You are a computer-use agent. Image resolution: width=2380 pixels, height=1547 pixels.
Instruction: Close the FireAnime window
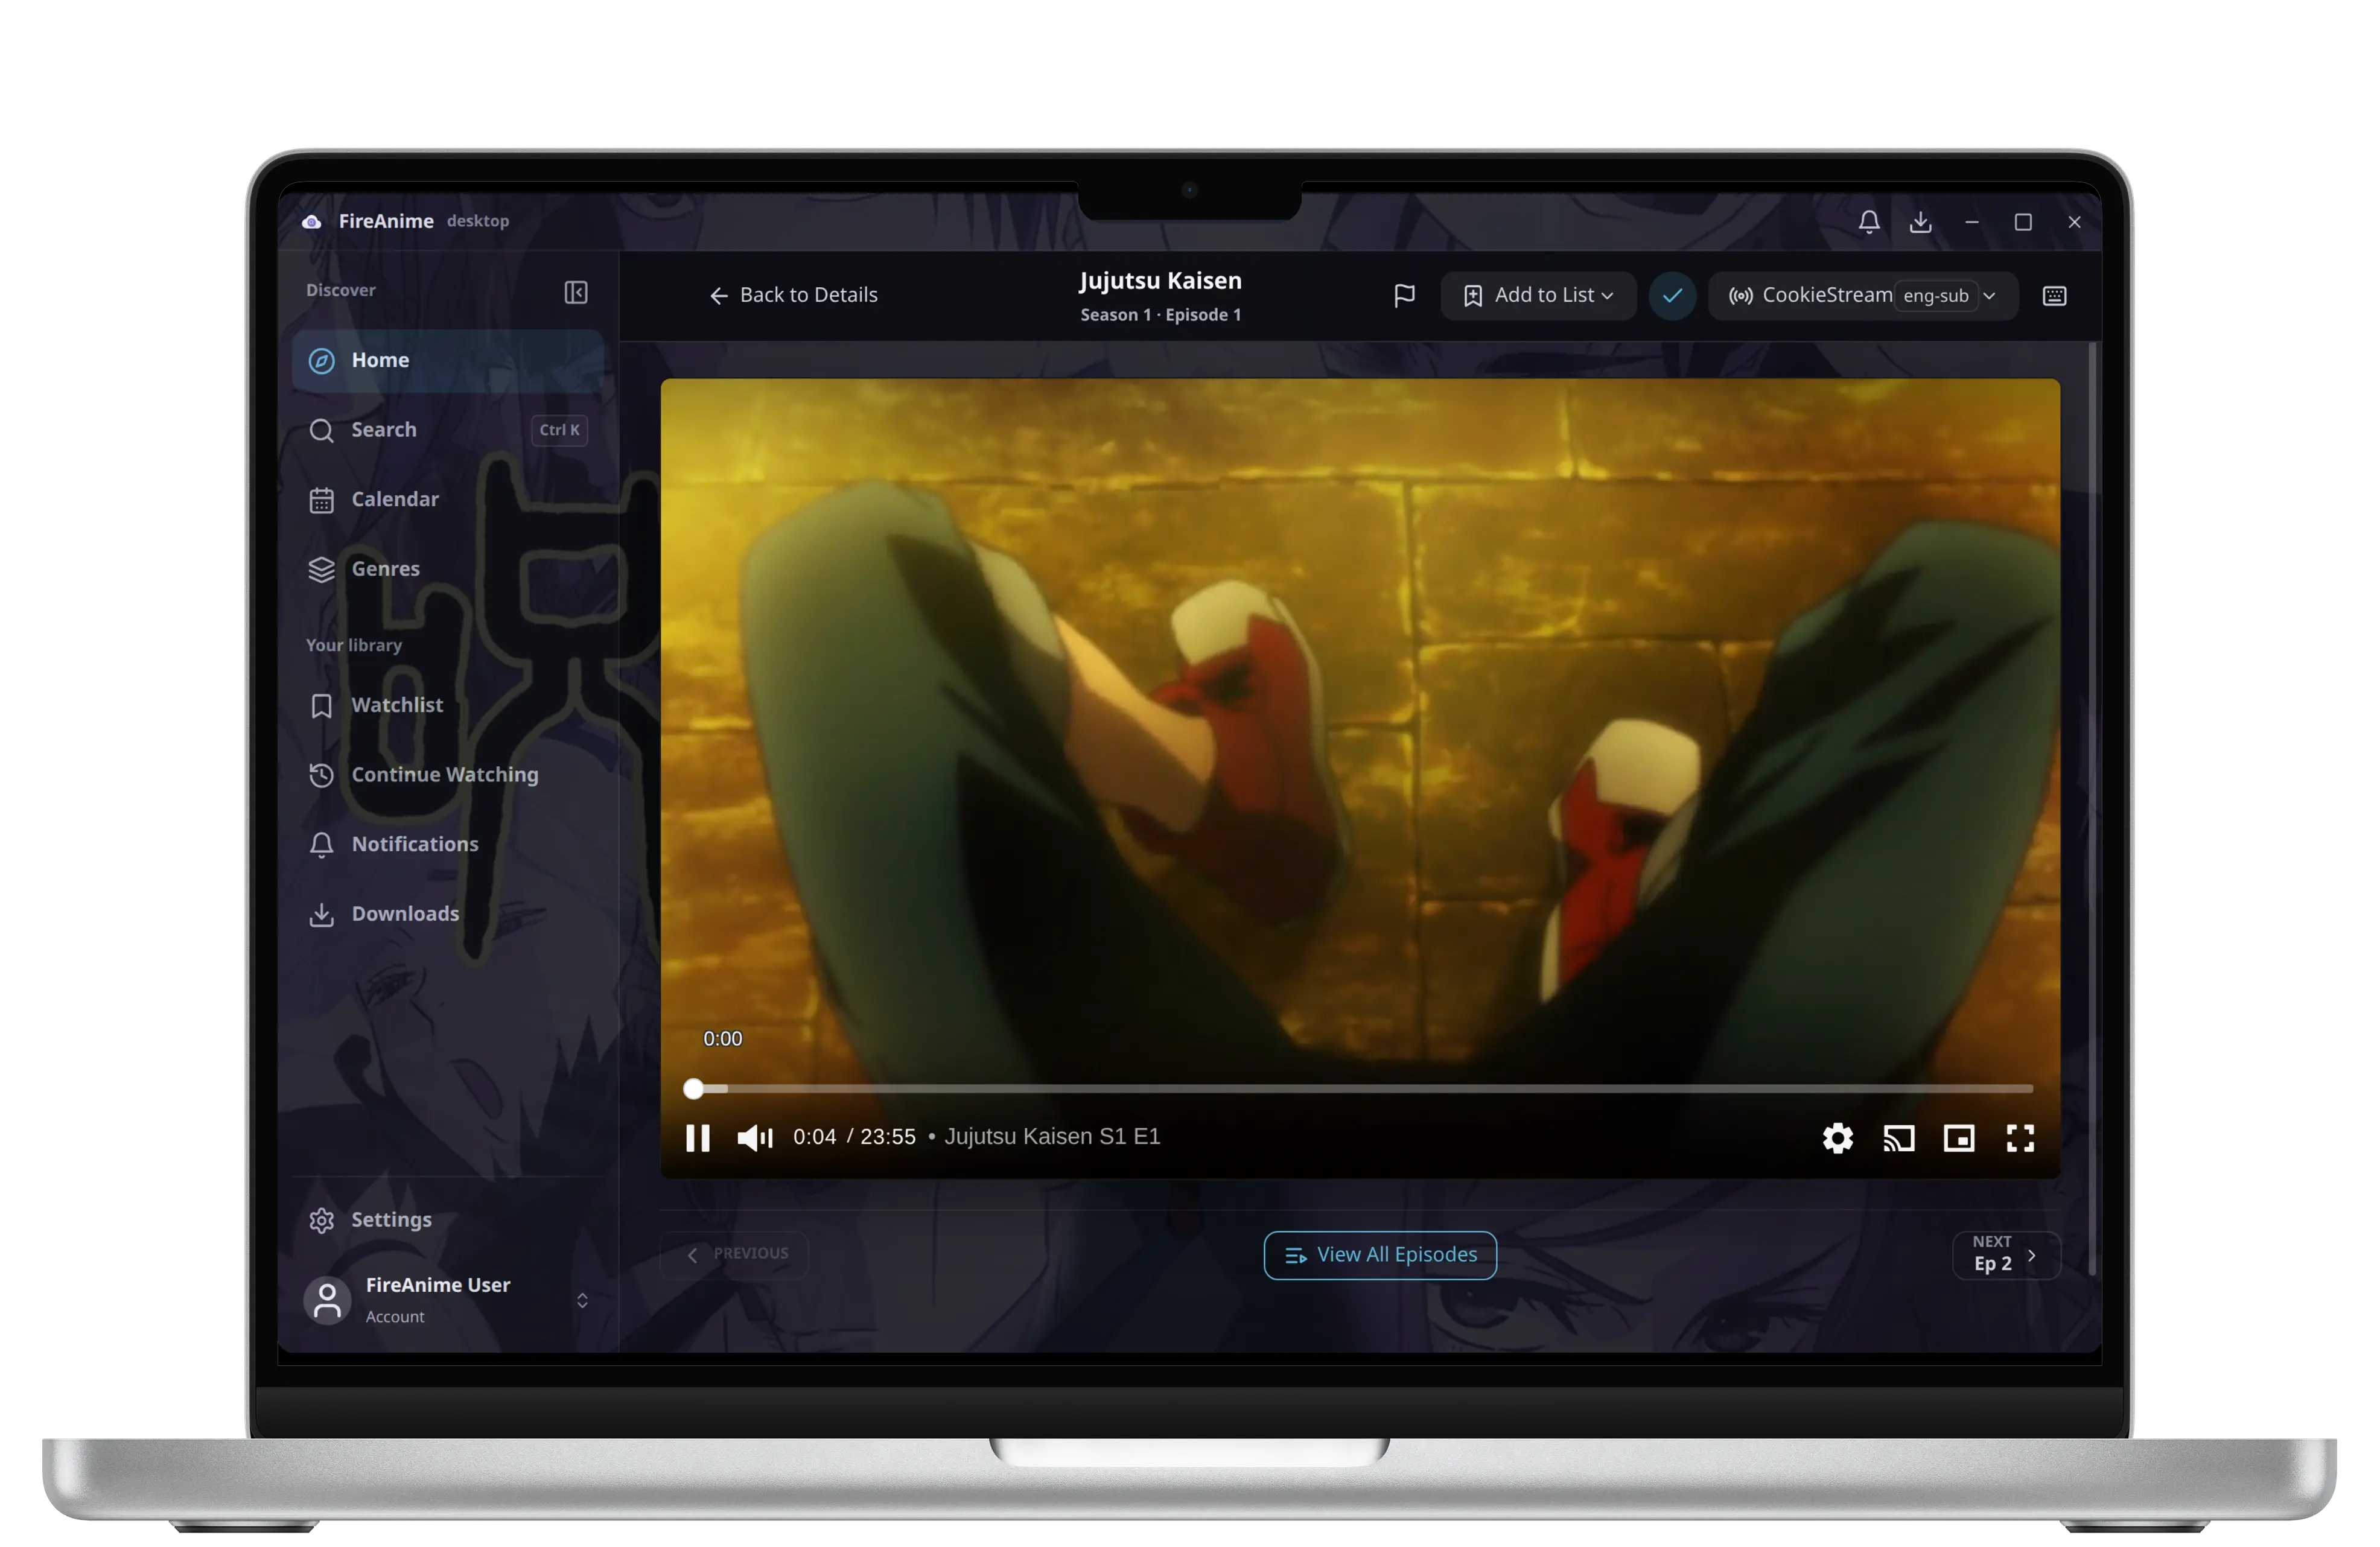[x=2074, y=222]
